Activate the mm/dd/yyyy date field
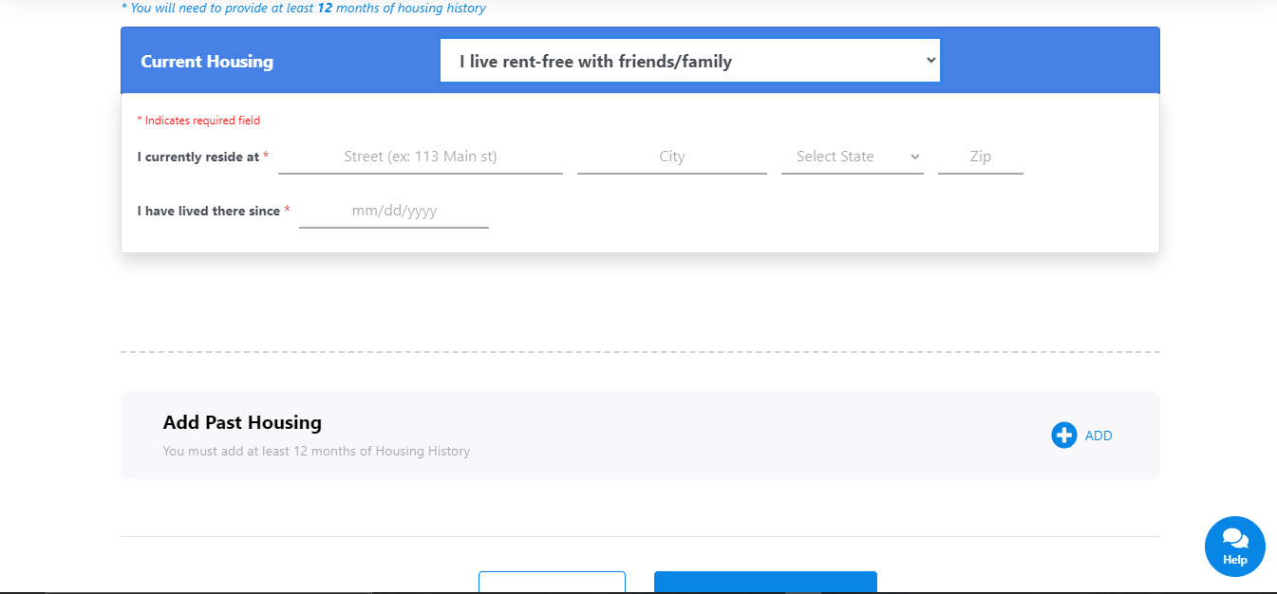 394,211
